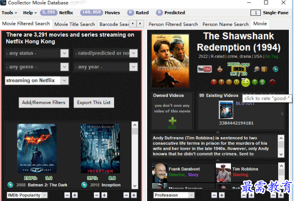
Task: Rate "good-" with the large yellow-green smiley
Action: click(x=246, y=83)
